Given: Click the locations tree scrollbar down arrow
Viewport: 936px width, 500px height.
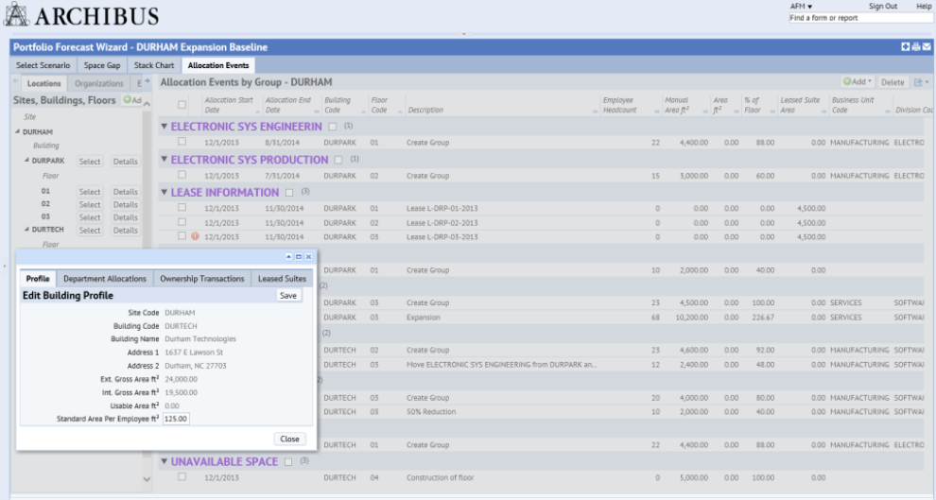Looking at the screenshot, I should [147, 478].
